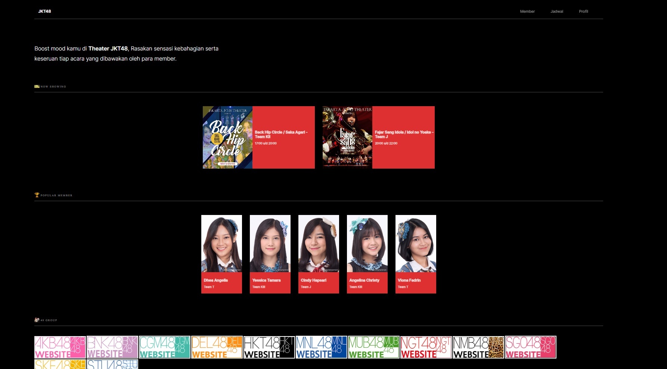Open Dhea Angelia's member photo
The image size is (667, 369).
click(x=221, y=243)
